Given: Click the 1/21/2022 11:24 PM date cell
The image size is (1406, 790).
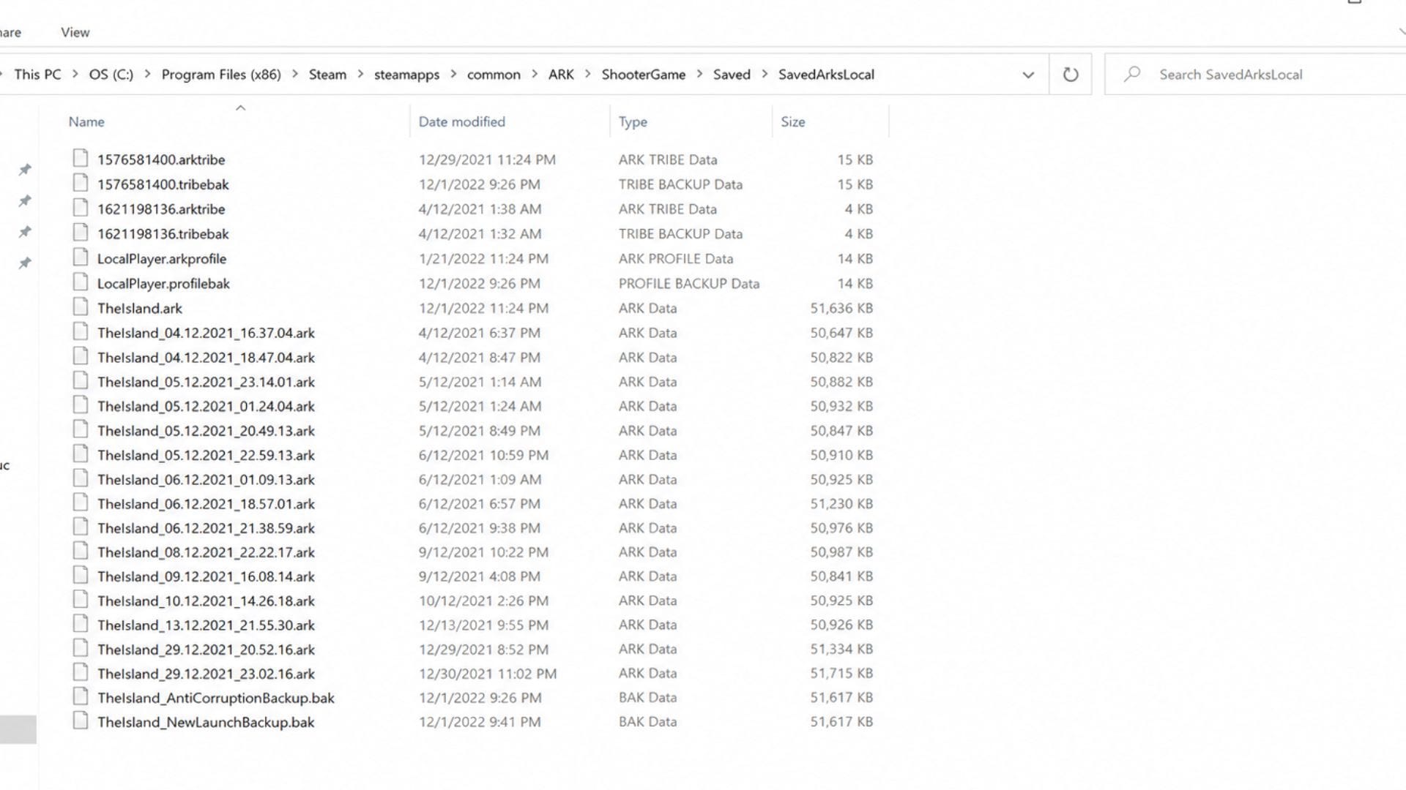Looking at the screenshot, I should coord(483,259).
